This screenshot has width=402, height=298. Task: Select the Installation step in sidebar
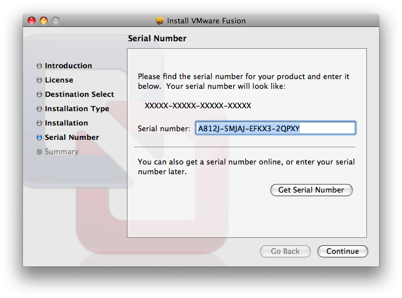coord(62,123)
